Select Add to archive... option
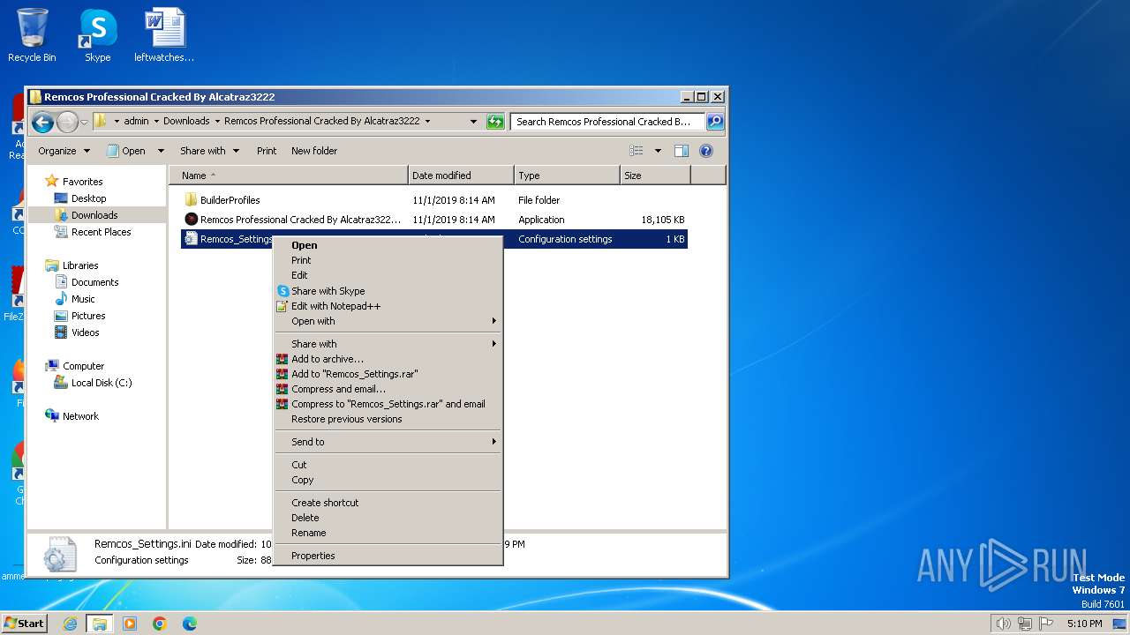 coord(387,359)
